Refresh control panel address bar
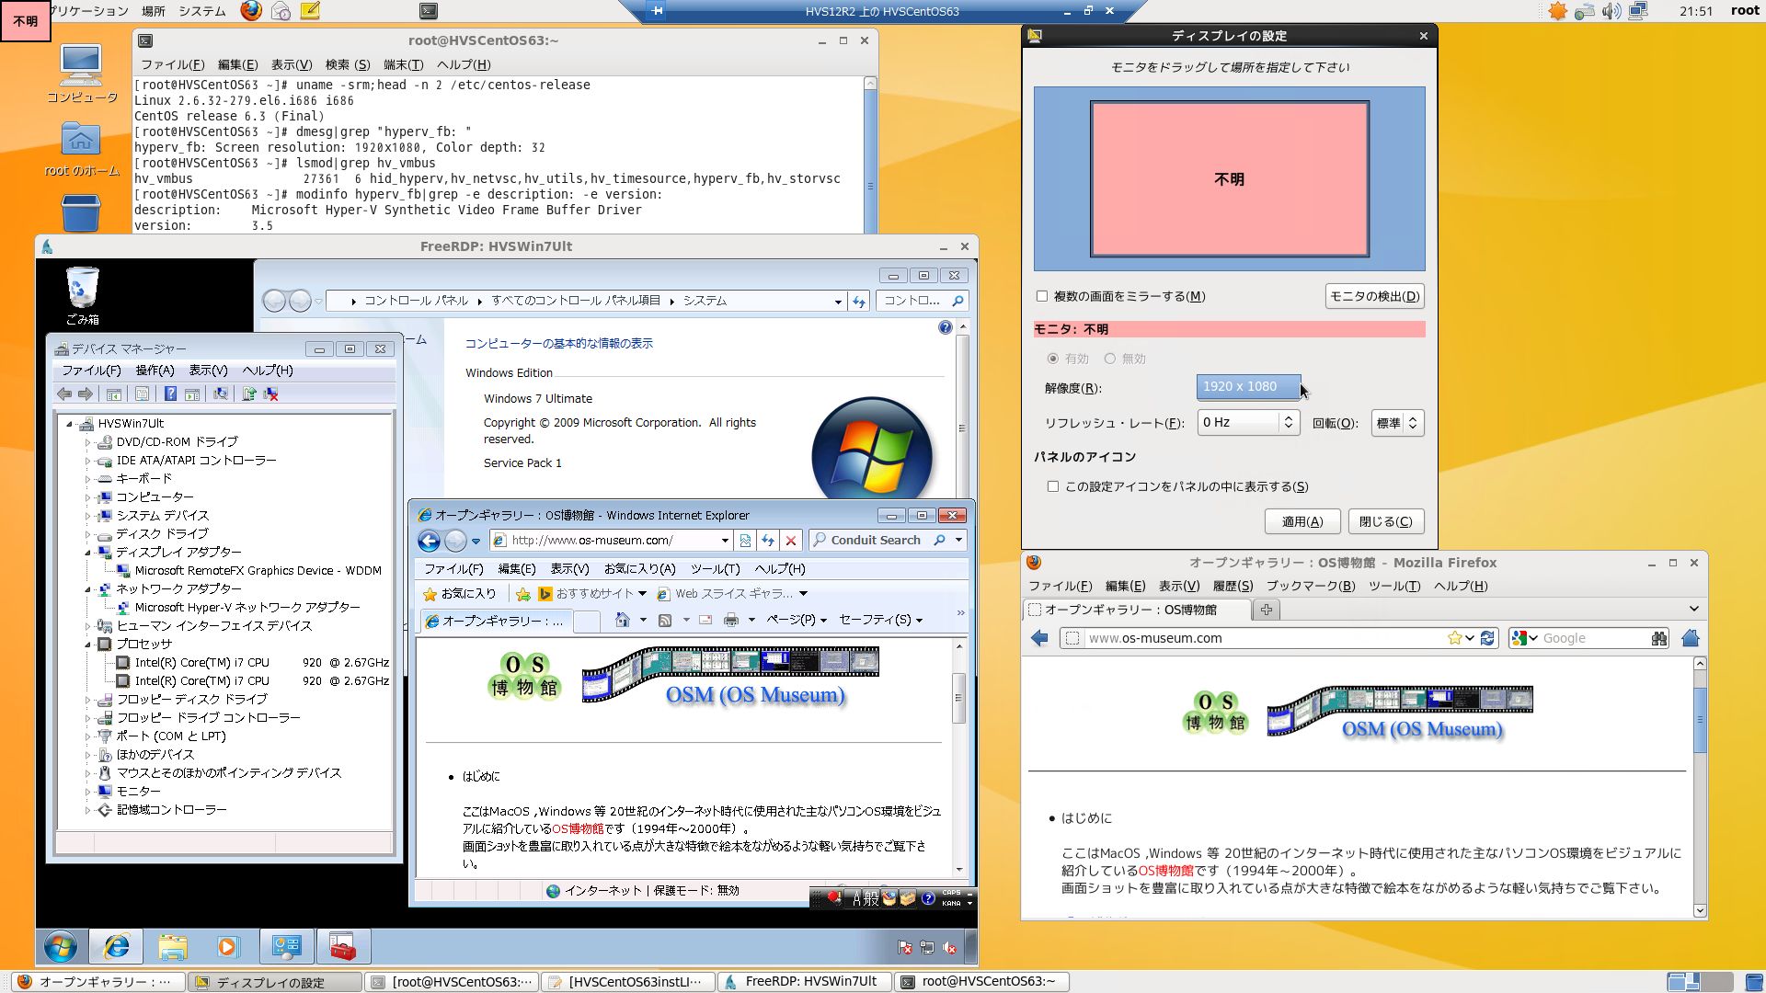Screen dimensions: 1766x993 [x=859, y=301]
